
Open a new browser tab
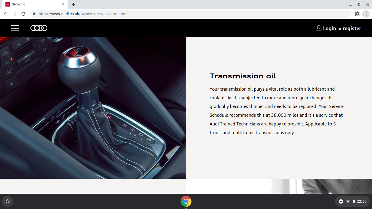click(73, 4)
